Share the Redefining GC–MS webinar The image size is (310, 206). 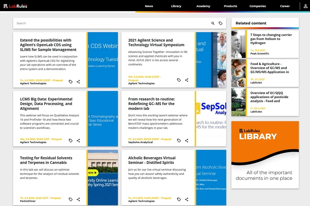tap(187, 141)
